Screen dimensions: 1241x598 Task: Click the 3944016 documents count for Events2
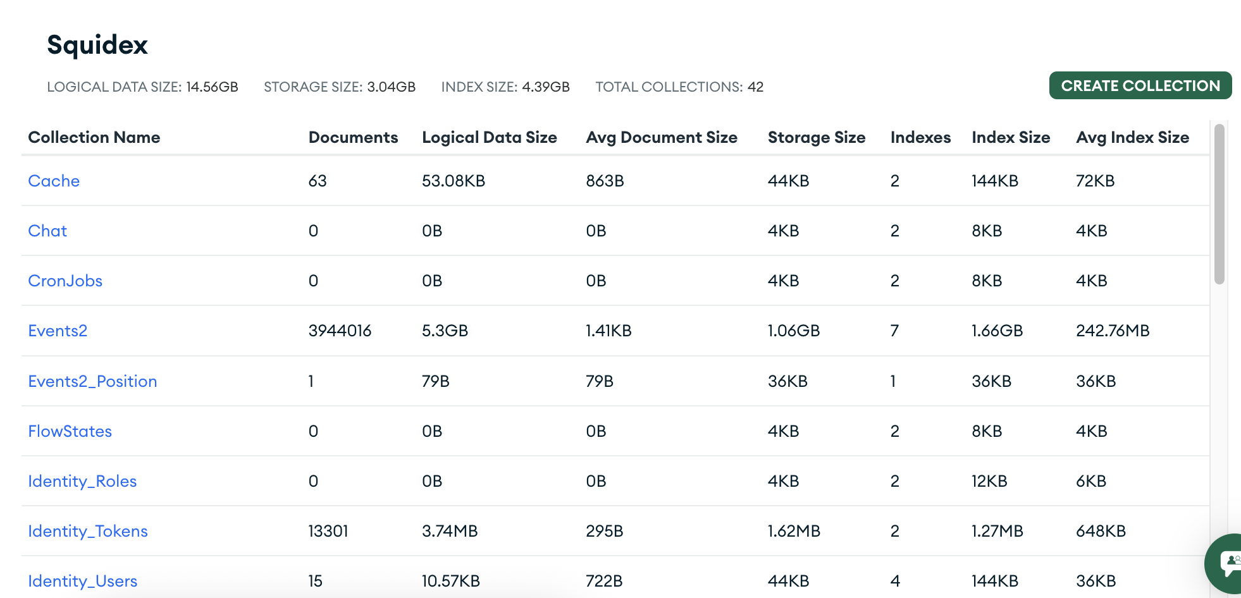pyautogui.click(x=340, y=331)
